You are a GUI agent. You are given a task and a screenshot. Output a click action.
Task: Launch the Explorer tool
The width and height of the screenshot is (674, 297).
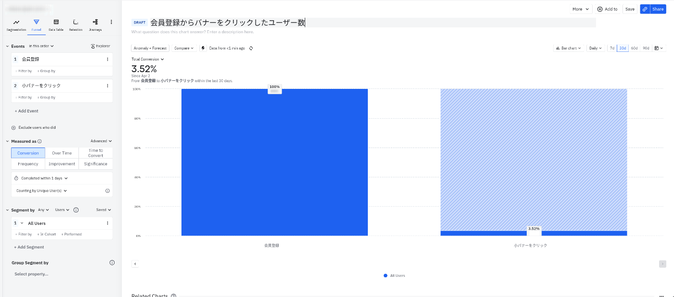[x=100, y=46]
